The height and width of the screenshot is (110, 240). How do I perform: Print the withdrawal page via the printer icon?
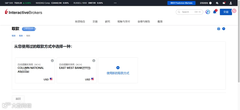click(219, 29)
